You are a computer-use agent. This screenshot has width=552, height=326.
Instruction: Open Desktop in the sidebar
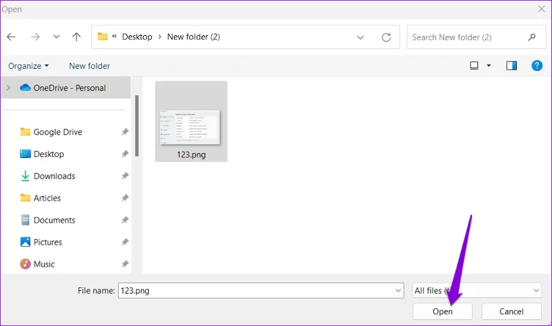point(42,154)
